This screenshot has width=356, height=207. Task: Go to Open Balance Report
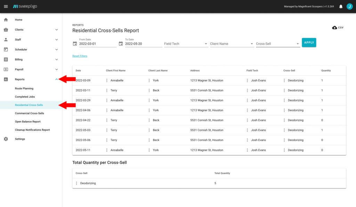click(28, 121)
